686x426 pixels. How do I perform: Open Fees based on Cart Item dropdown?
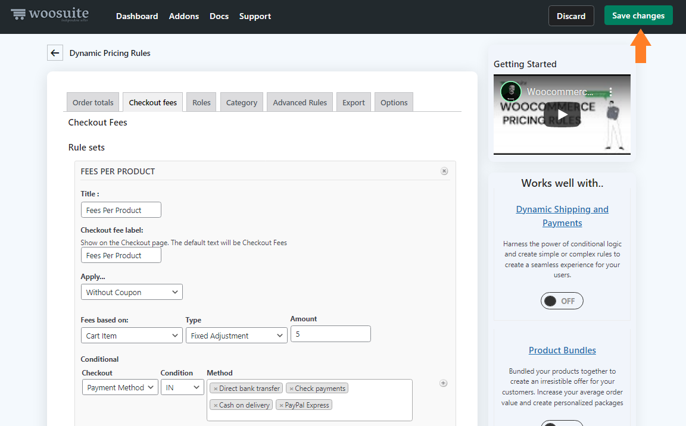click(x=132, y=336)
